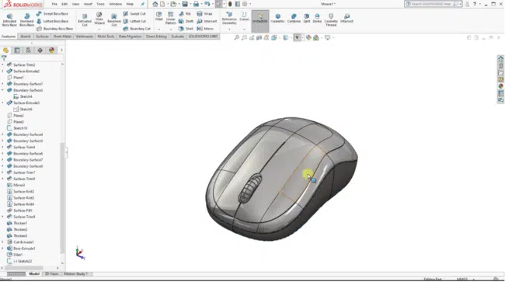Open dropdown arrow under Curves
The width and height of the screenshot is (505, 282).
(245, 29)
